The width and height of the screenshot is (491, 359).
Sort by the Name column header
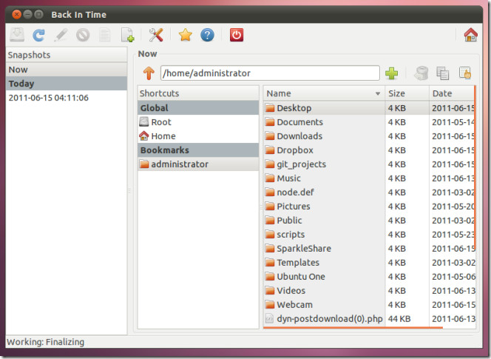[x=324, y=93]
